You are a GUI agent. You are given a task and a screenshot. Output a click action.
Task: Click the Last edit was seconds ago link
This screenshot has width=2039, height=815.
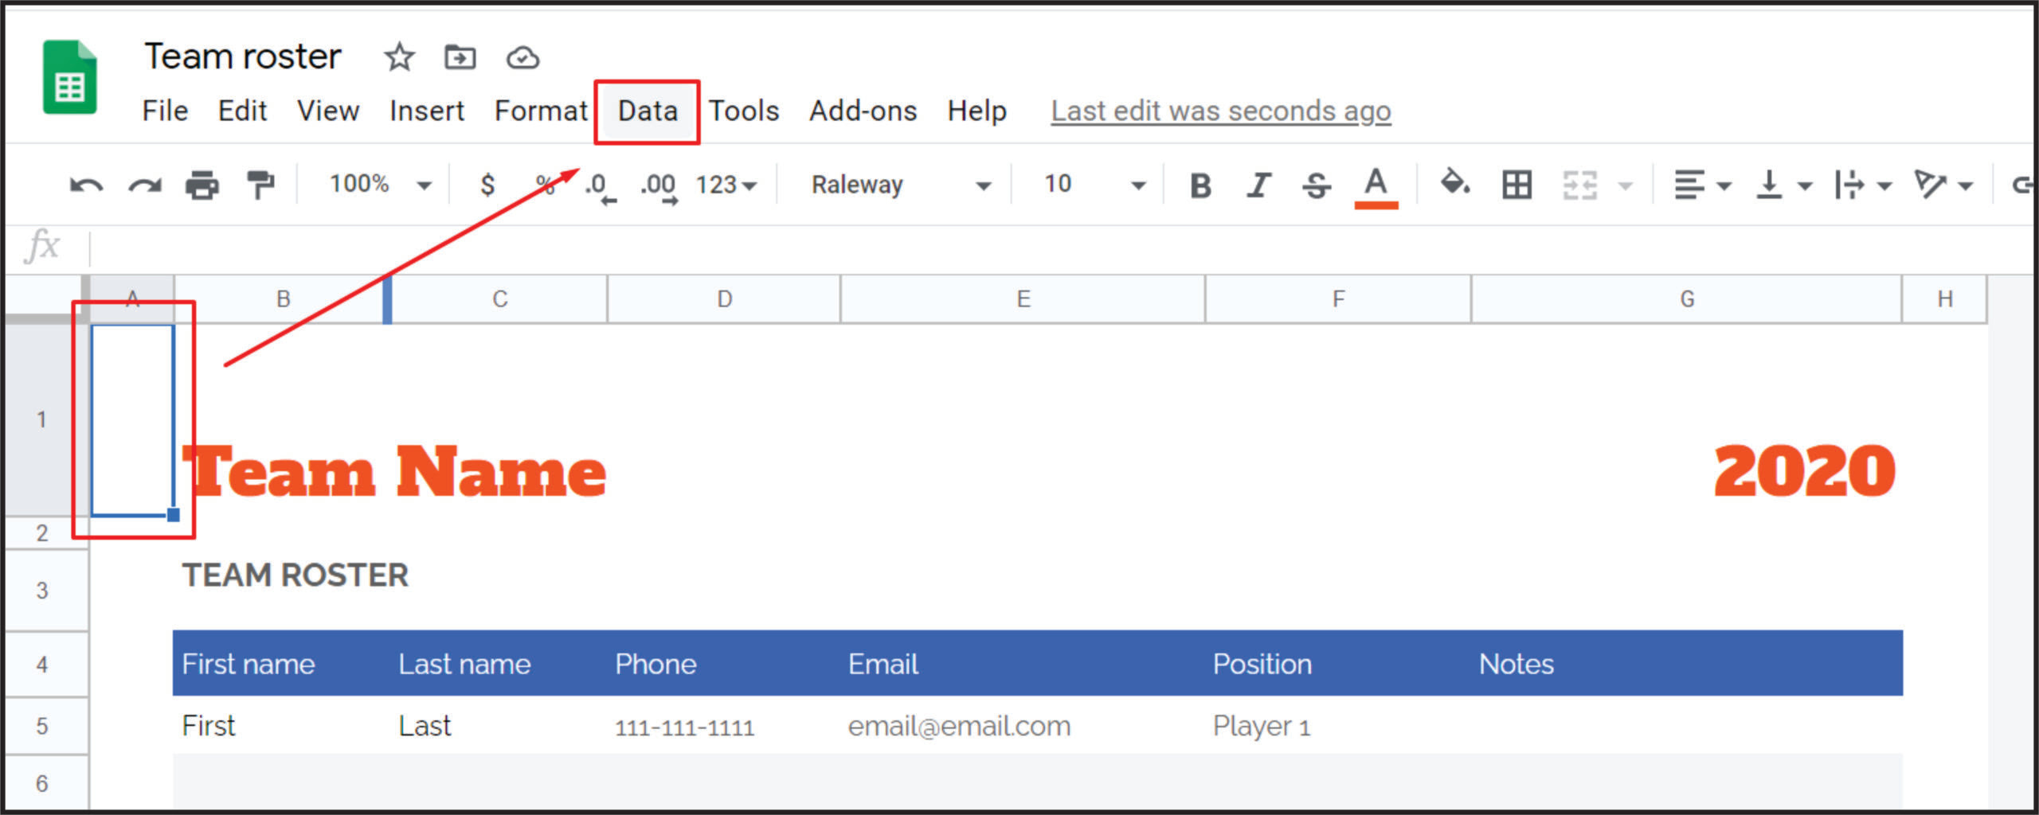point(1220,111)
